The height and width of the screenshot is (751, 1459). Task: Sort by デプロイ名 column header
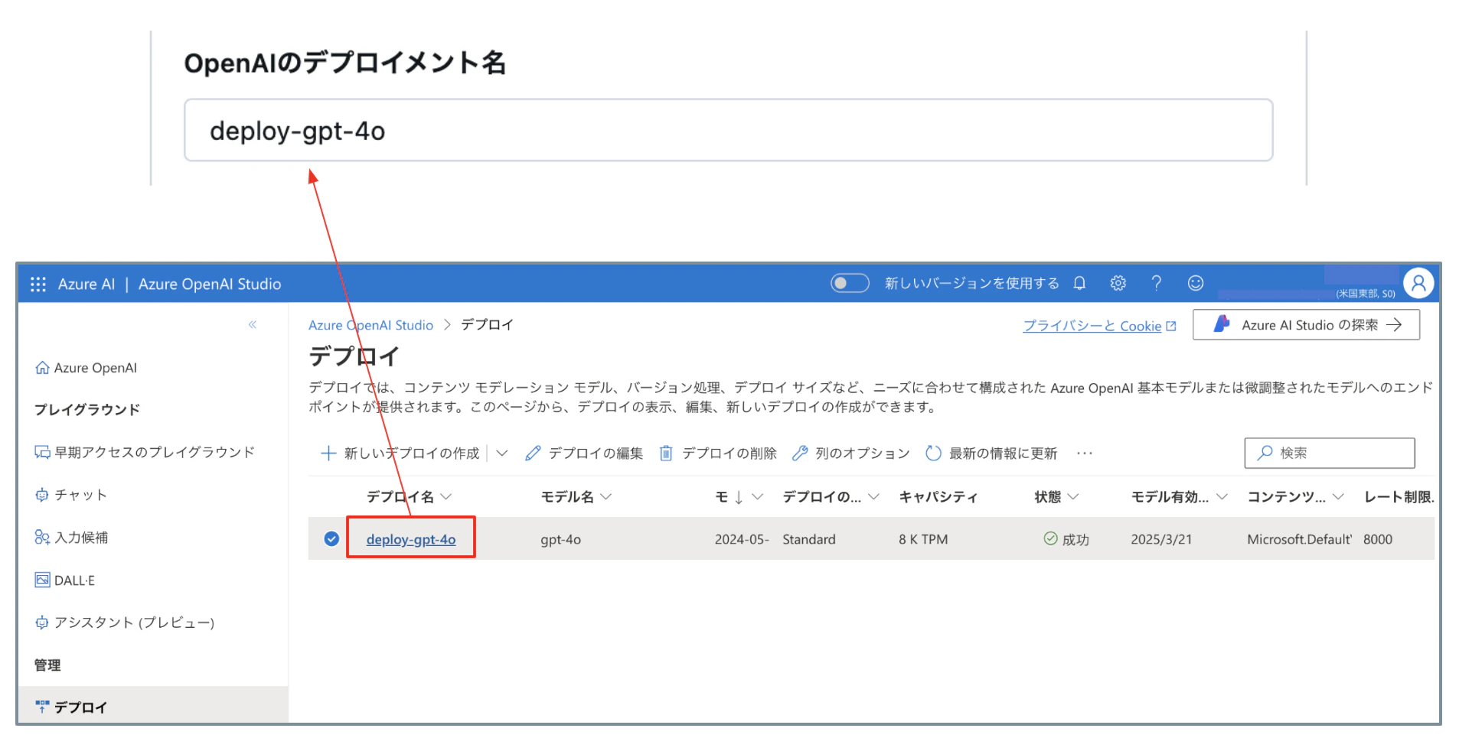409,497
